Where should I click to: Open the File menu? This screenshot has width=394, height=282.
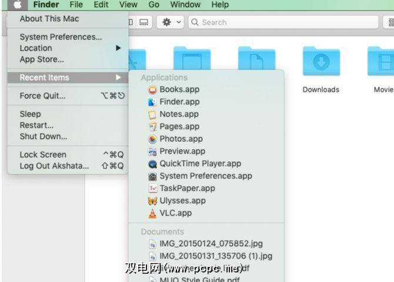[76, 5]
